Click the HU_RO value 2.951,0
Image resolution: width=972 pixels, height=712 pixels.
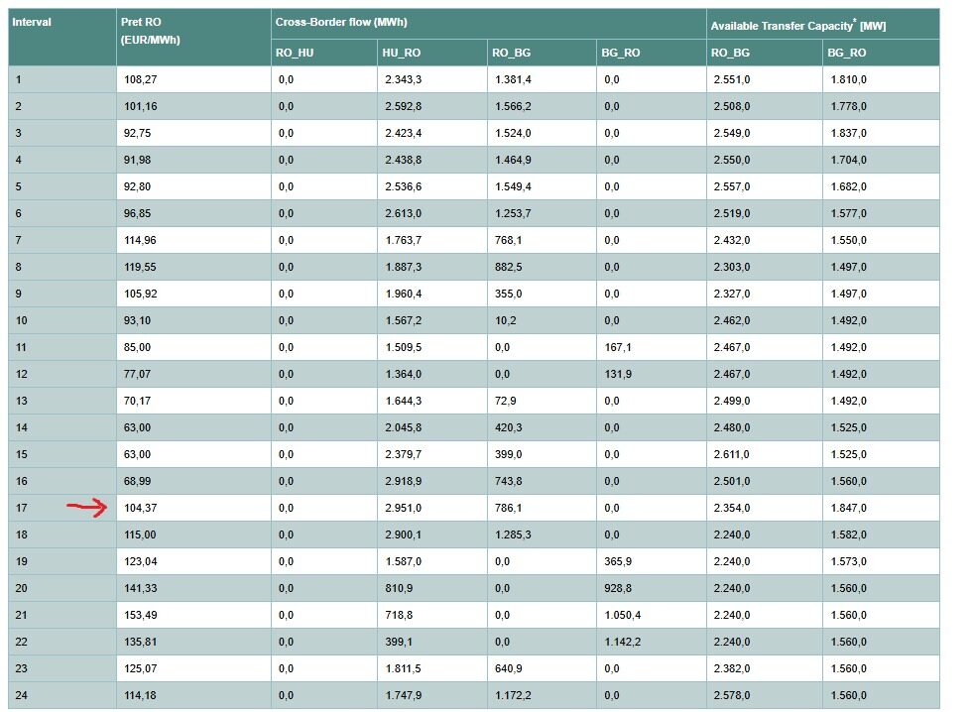click(402, 508)
